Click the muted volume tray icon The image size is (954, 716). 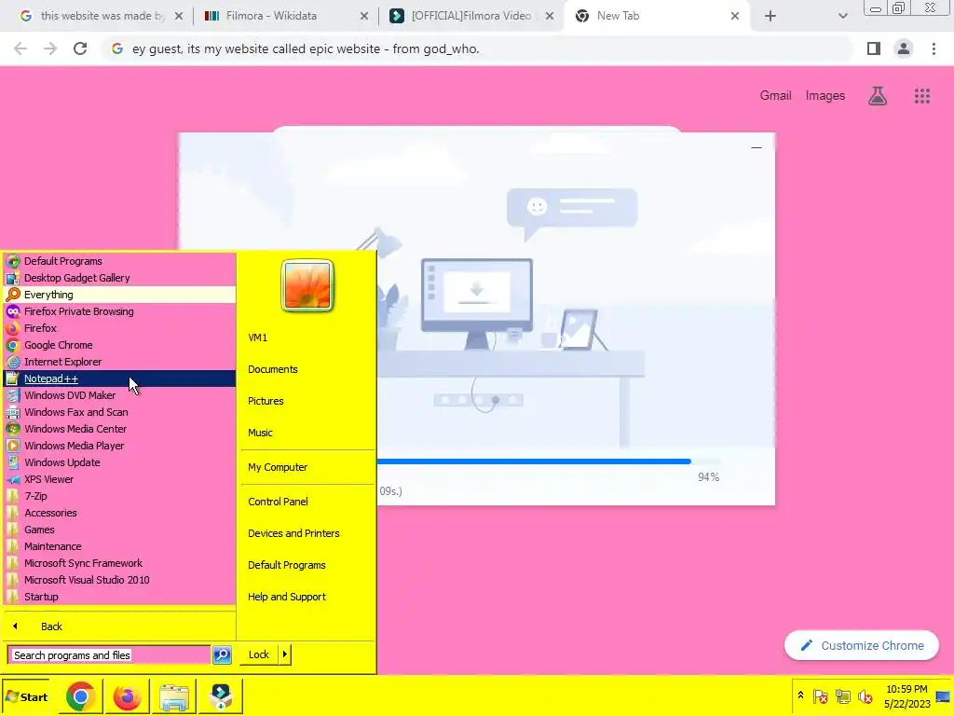point(865,695)
